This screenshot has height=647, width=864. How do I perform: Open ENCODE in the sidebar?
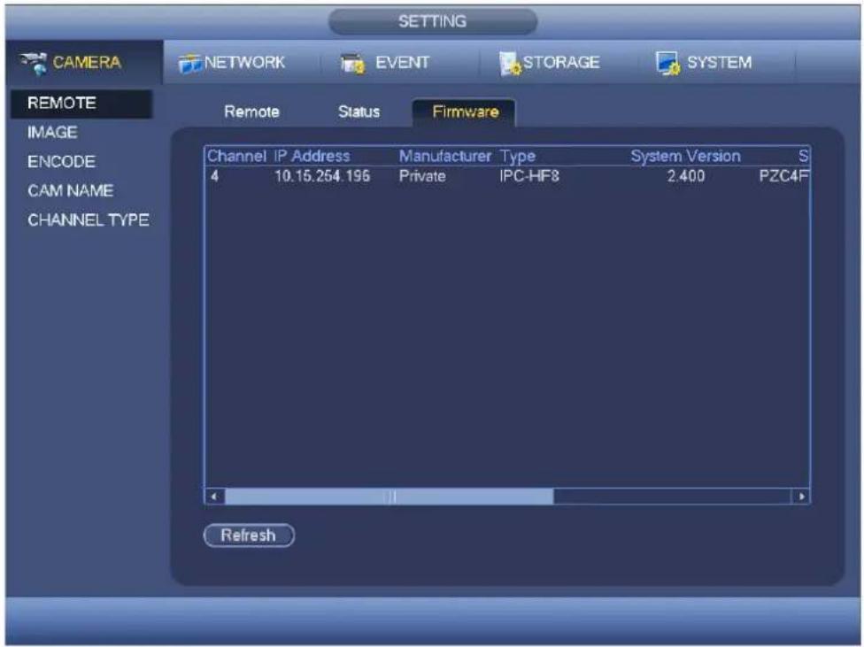click(62, 162)
